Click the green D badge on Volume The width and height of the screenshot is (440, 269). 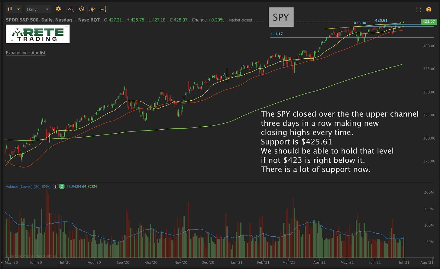[x=62, y=186]
